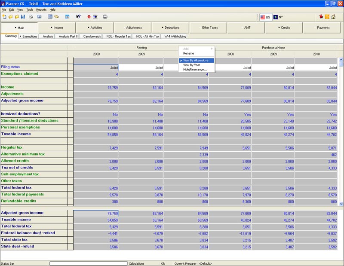The height and width of the screenshot is (266, 344).
Task: Select the checked View By Alternative option
Action: click(x=197, y=61)
